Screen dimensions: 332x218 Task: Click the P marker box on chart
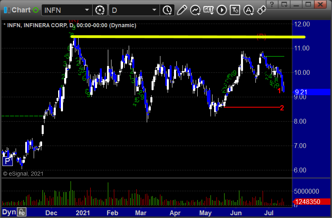point(7,161)
